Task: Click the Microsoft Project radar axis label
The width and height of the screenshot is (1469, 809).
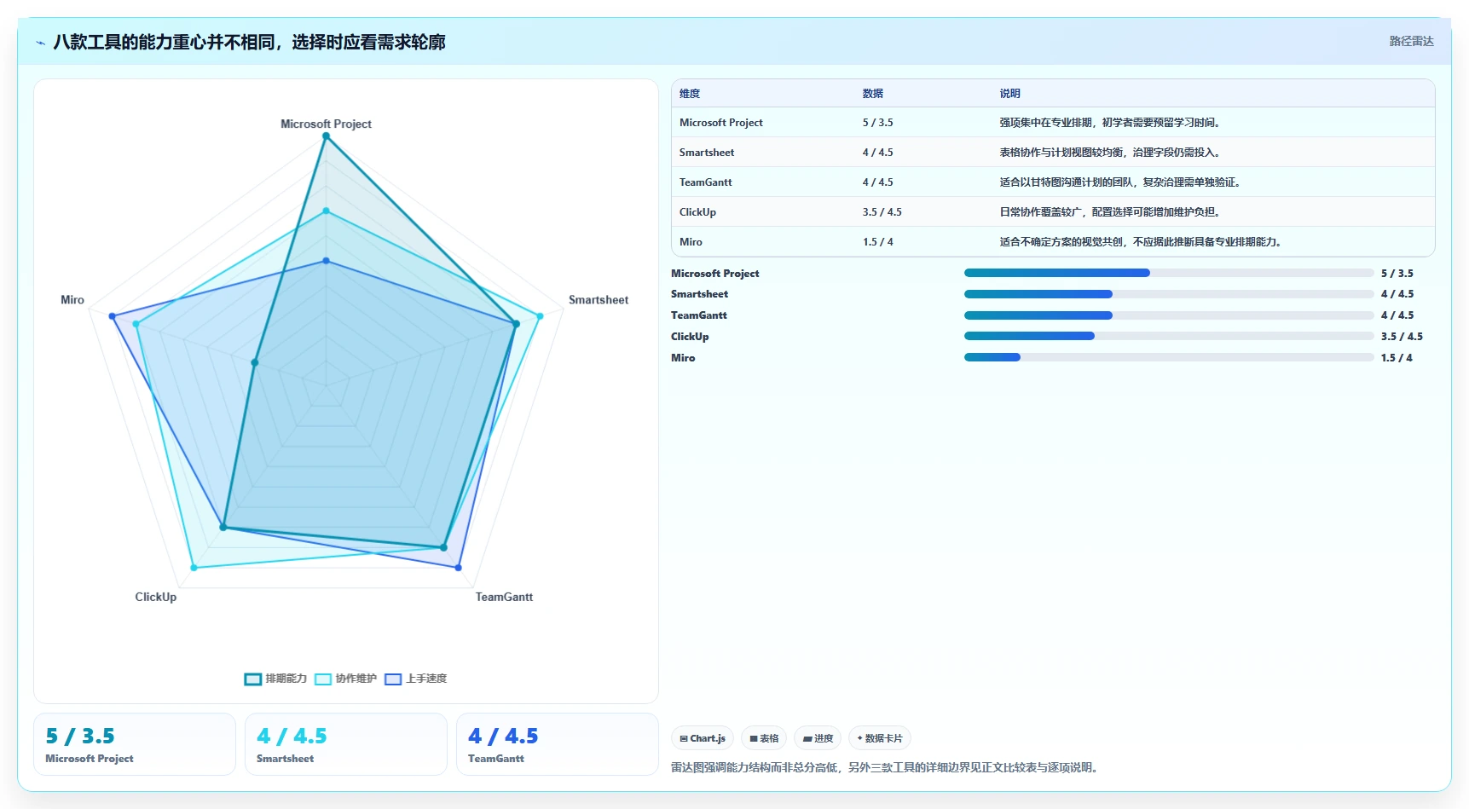Action: [326, 124]
